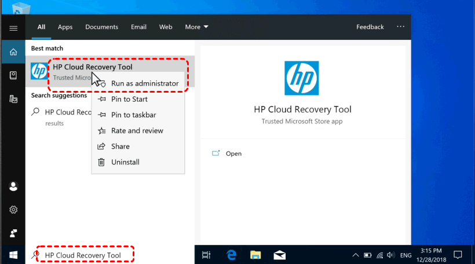Show hidden tray icons chevron
The width and height of the screenshot is (475, 264).
pos(356,255)
